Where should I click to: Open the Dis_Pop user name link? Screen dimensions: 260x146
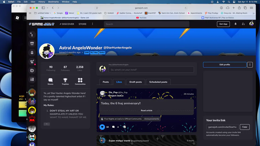113,92
